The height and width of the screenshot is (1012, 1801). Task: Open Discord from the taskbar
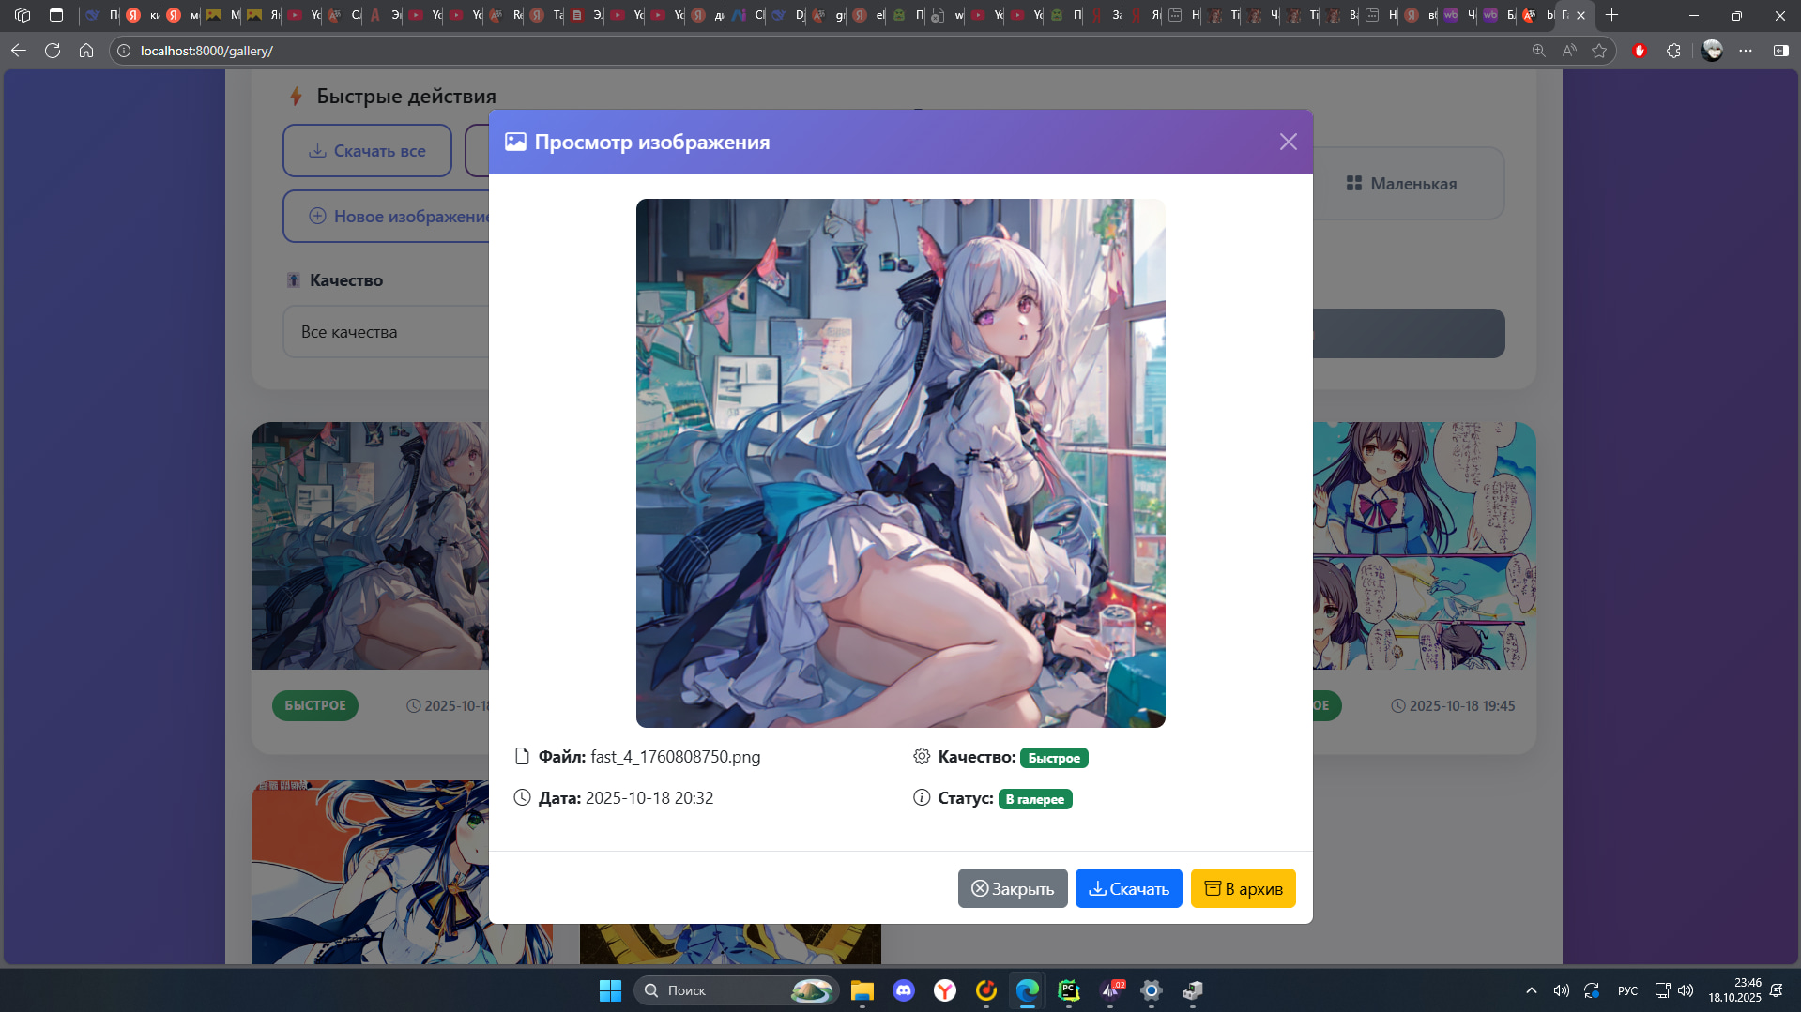click(x=904, y=990)
